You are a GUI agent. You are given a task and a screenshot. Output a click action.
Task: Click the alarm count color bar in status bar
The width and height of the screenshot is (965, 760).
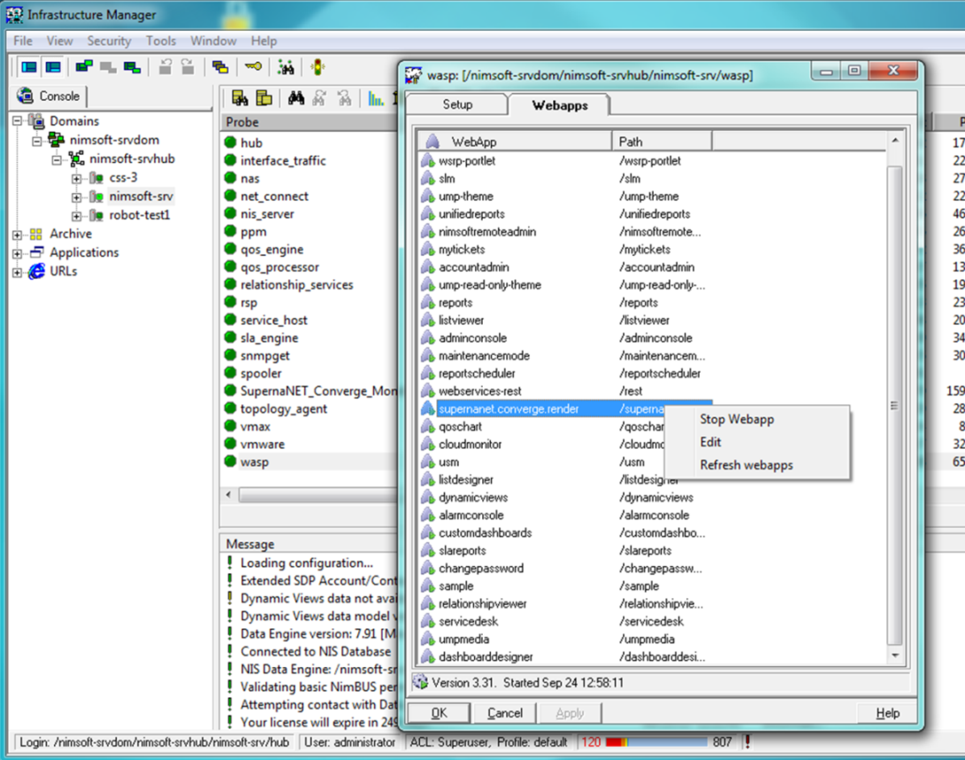656,742
